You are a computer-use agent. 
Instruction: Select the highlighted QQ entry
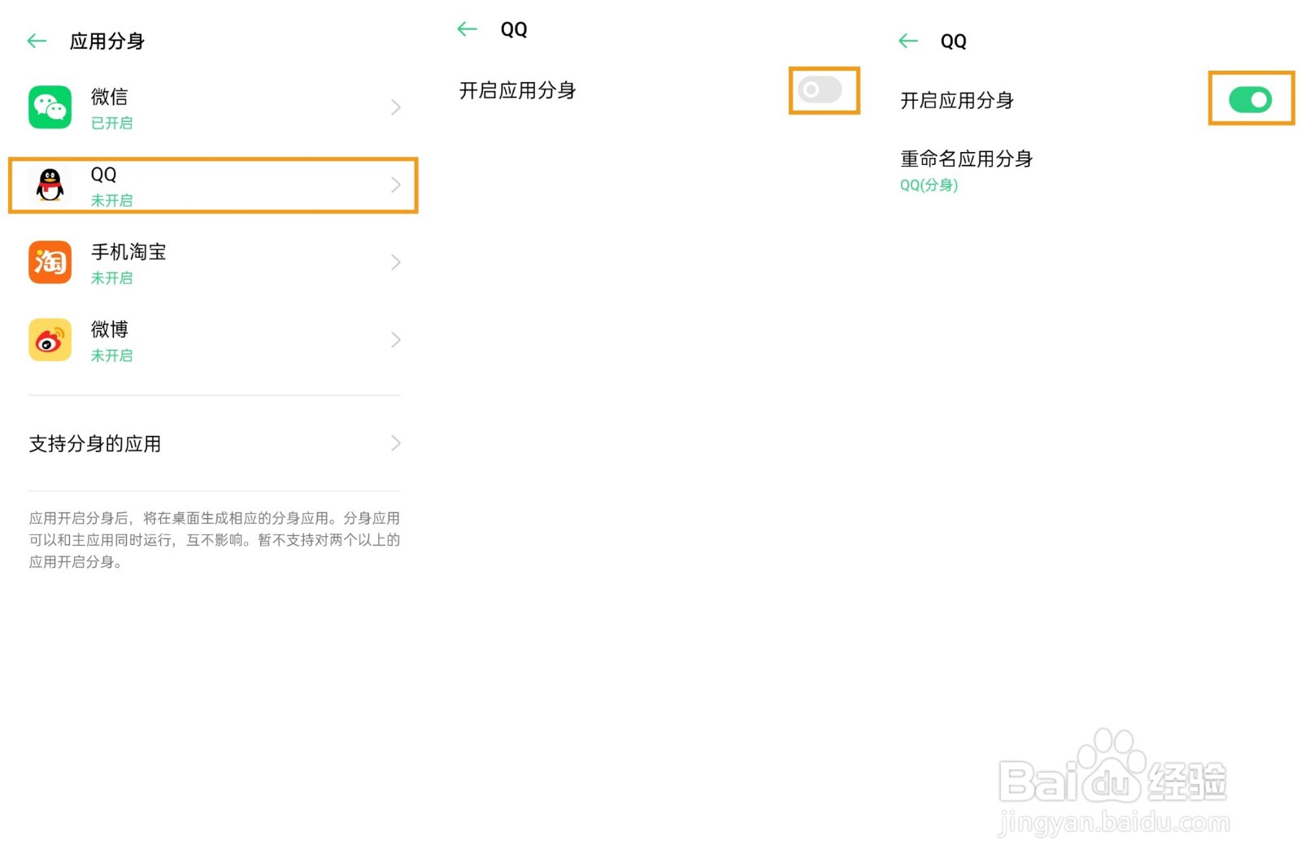pyautogui.click(x=213, y=185)
